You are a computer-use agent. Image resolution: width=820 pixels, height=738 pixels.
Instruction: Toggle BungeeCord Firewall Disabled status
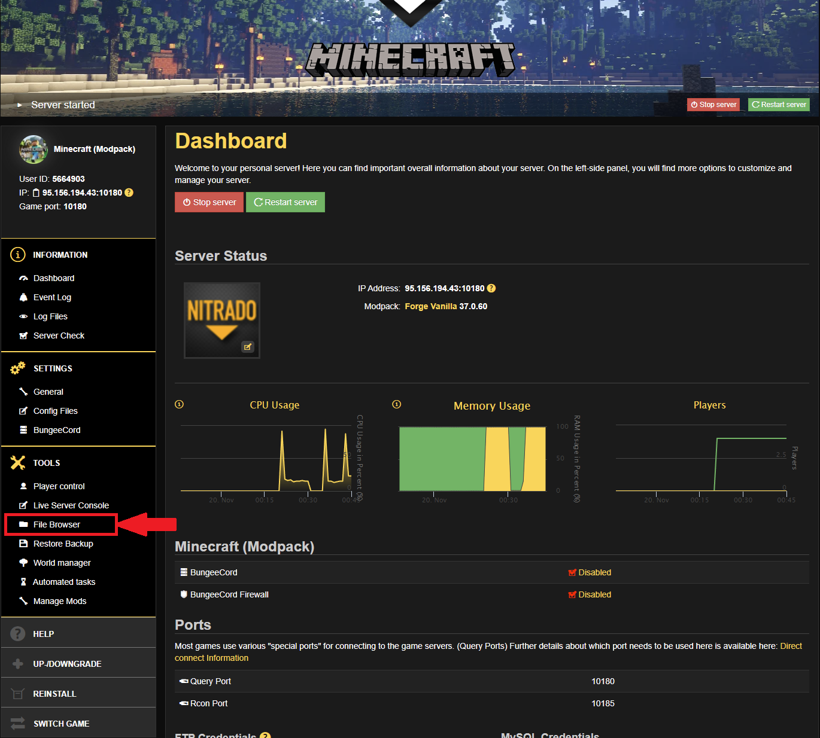590,594
